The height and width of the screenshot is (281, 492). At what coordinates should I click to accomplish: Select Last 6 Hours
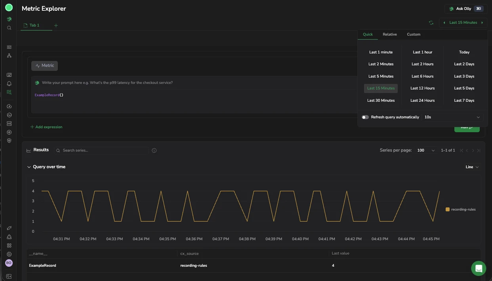423,76
